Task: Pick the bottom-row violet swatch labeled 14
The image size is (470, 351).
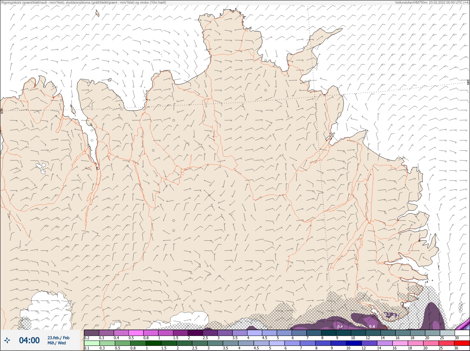Action: point(385,343)
